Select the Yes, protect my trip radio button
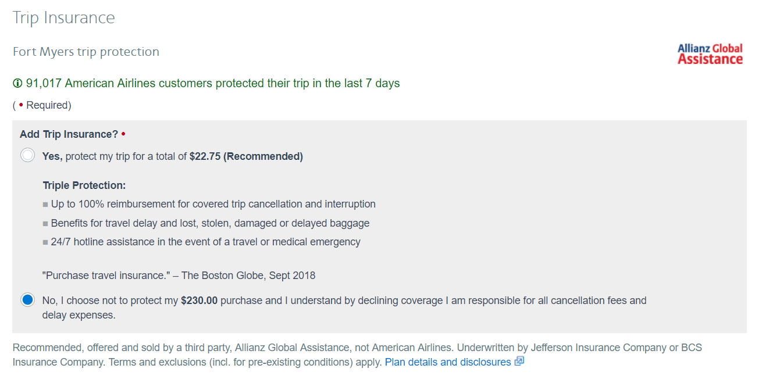Screen dimensions: 762x379 (x=27, y=156)
